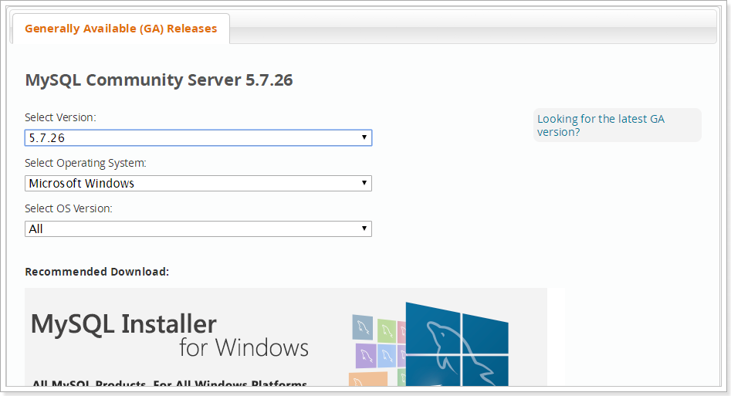
Task: Click the 'Select Version:' label
Action: [x=60, y=117]
